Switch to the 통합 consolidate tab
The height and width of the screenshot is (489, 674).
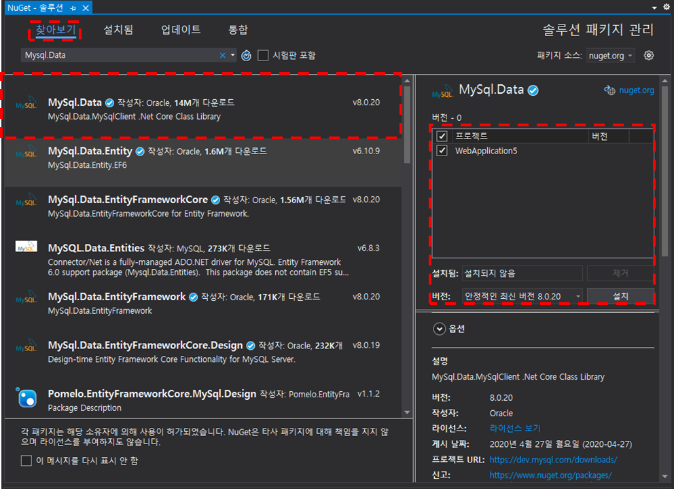point(238,30)
